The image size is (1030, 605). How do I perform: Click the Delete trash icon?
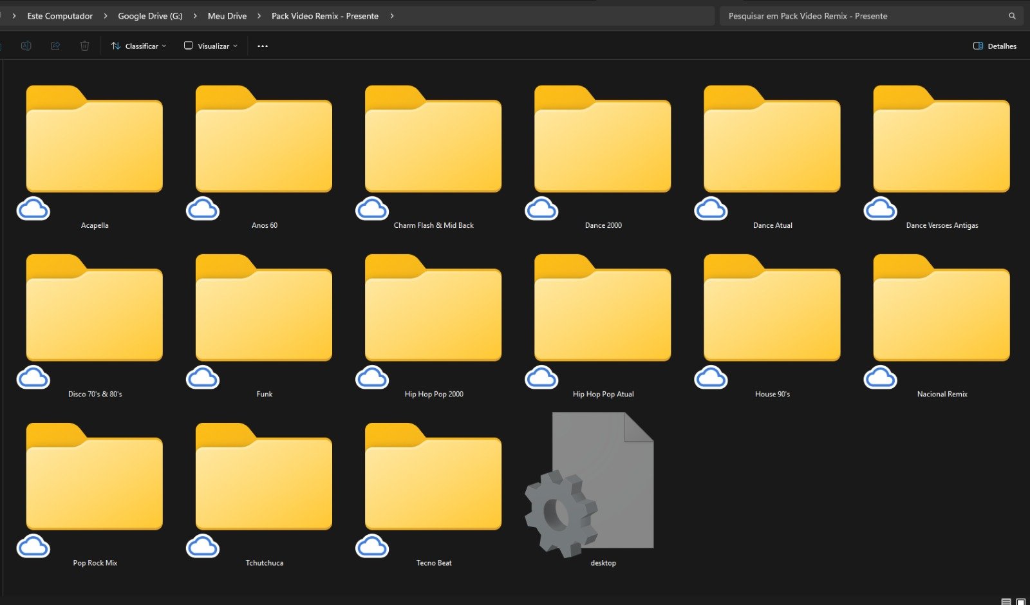pos(84,46)
